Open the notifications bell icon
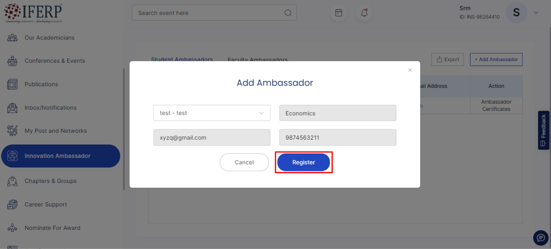Image resolution: width=551 pixels, height=249 pixels. point(364,13)
